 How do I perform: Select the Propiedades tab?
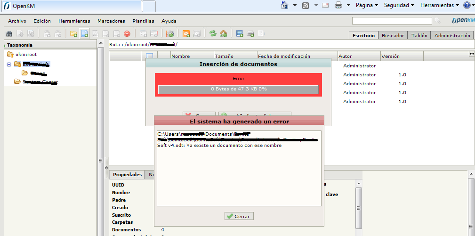tap(127, 174)
